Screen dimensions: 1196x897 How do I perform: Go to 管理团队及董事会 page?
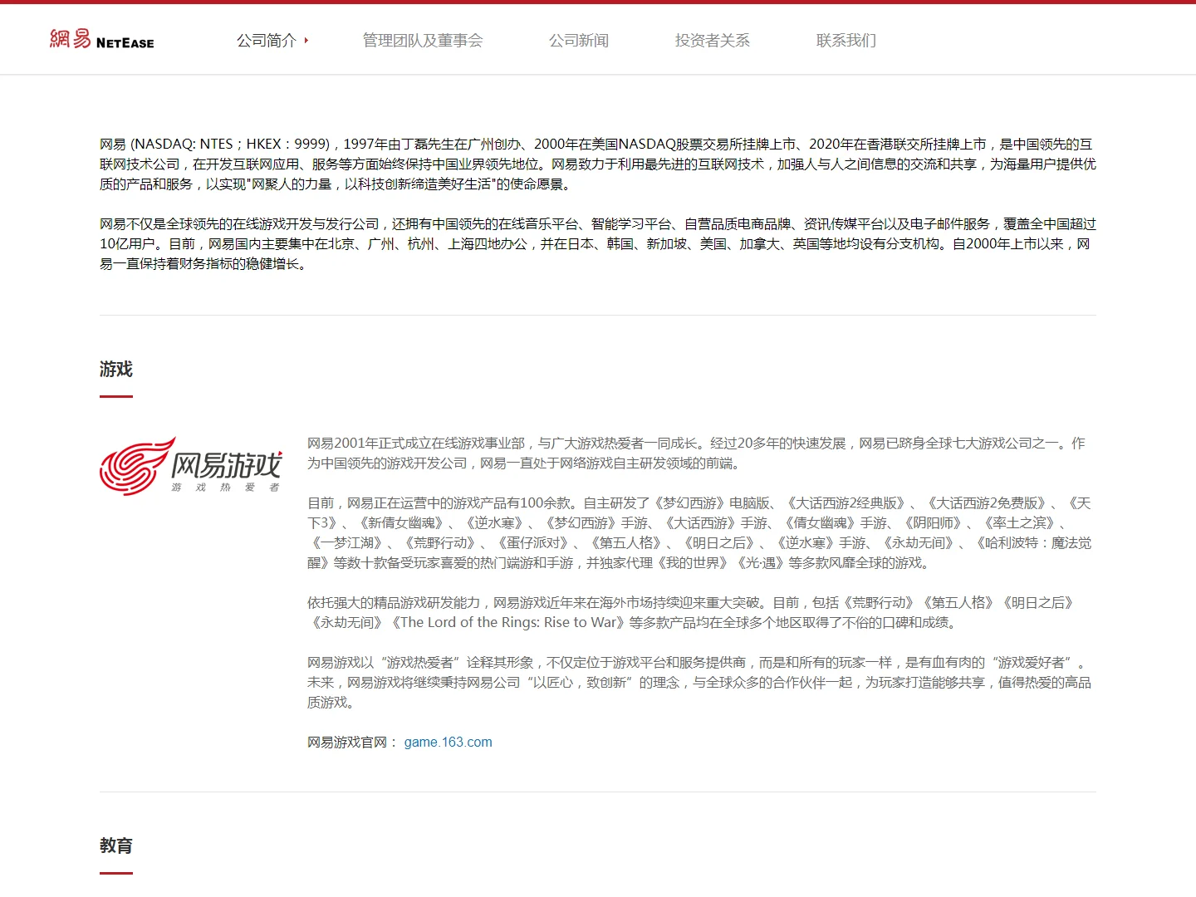[423, 40]
